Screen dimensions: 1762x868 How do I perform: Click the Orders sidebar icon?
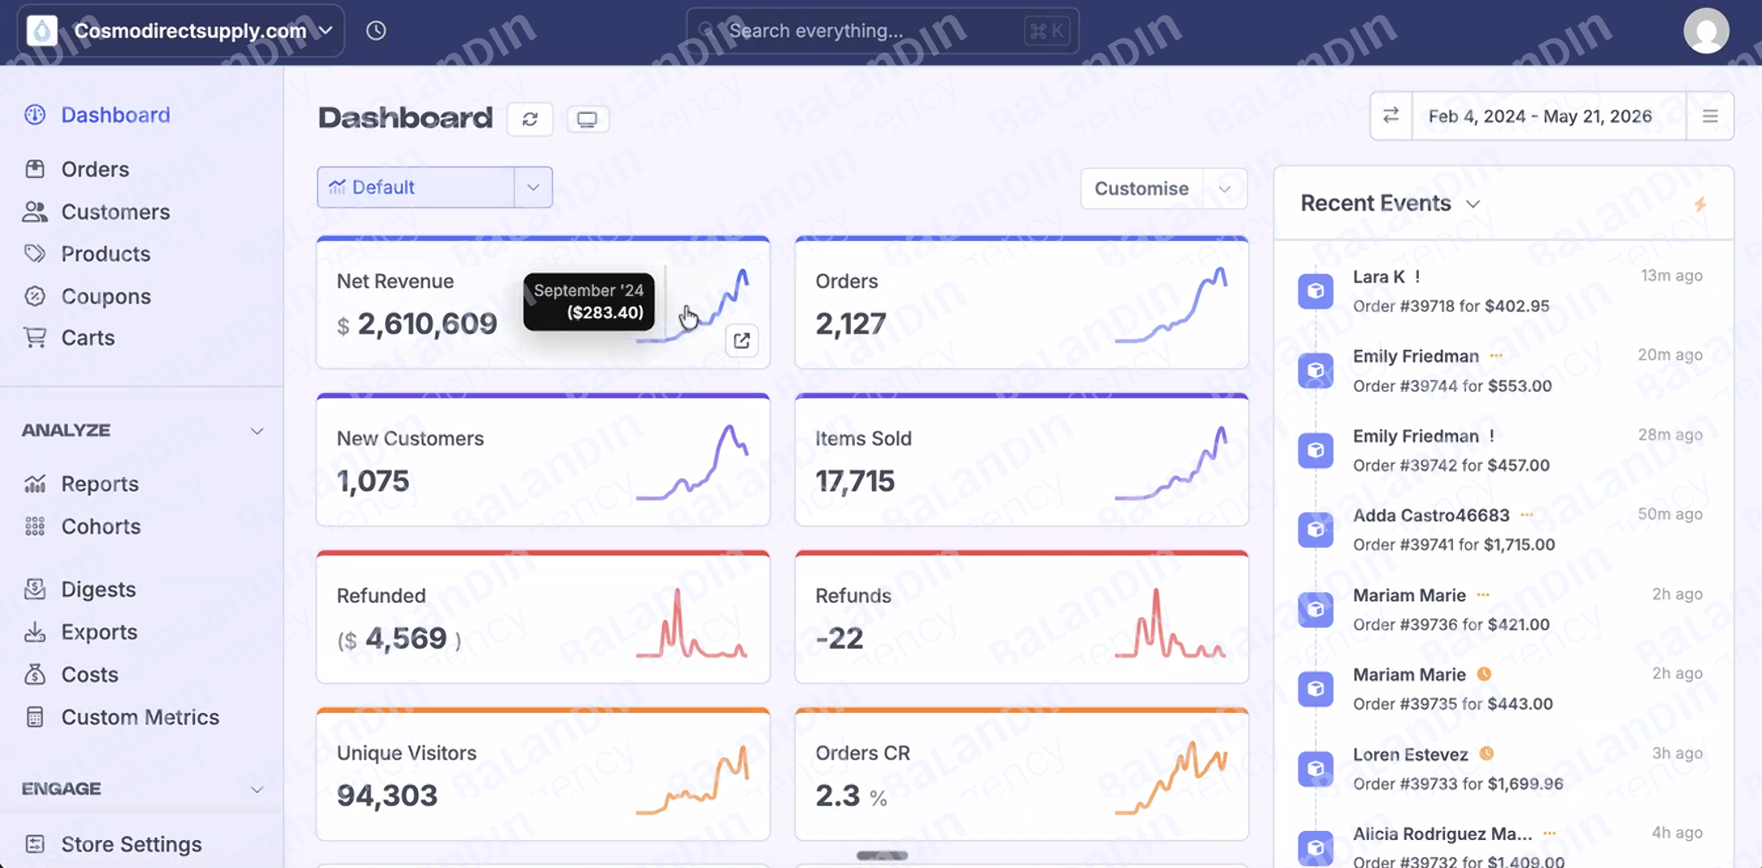[35, 169]
